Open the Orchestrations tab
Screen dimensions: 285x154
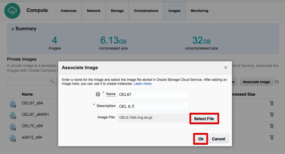[146, 11]
